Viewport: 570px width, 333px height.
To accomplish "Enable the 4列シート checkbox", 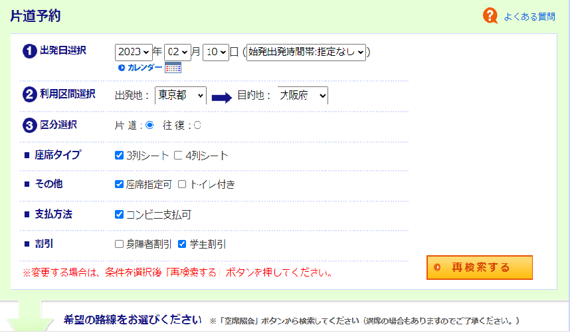I will point(177,156).
